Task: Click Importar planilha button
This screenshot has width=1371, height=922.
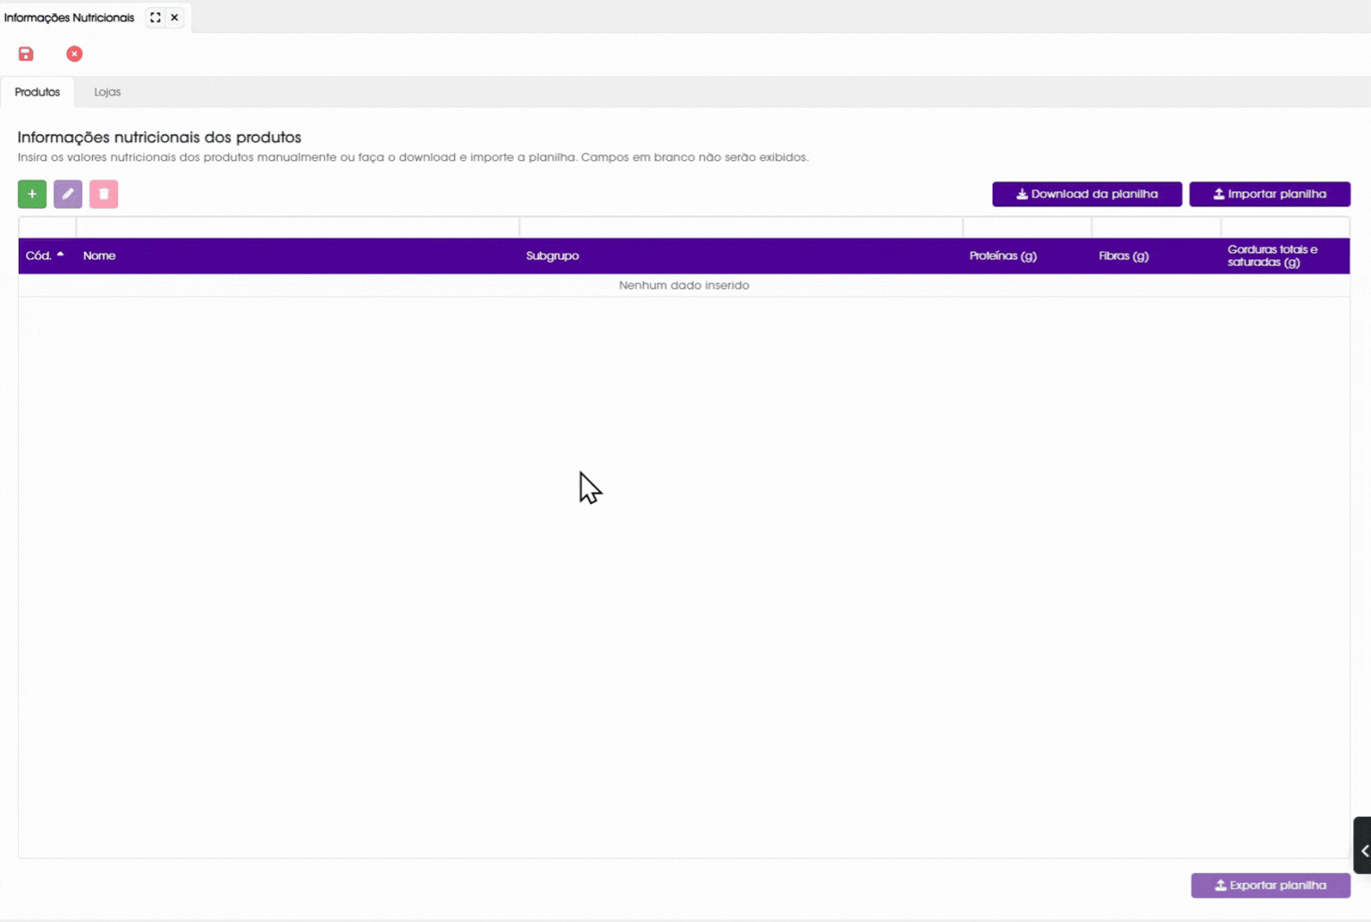Action: click(x=1269, y=194)
